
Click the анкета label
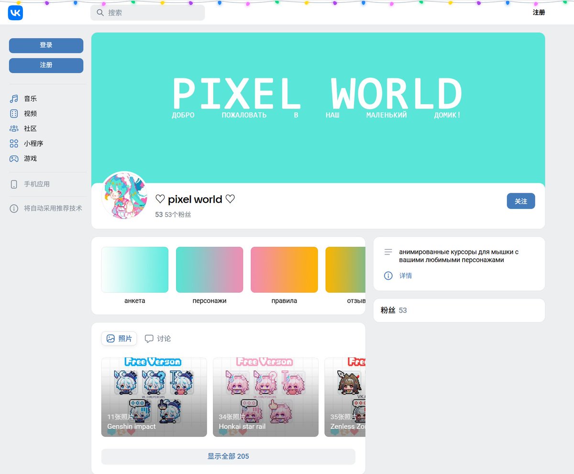coord(135,301)
